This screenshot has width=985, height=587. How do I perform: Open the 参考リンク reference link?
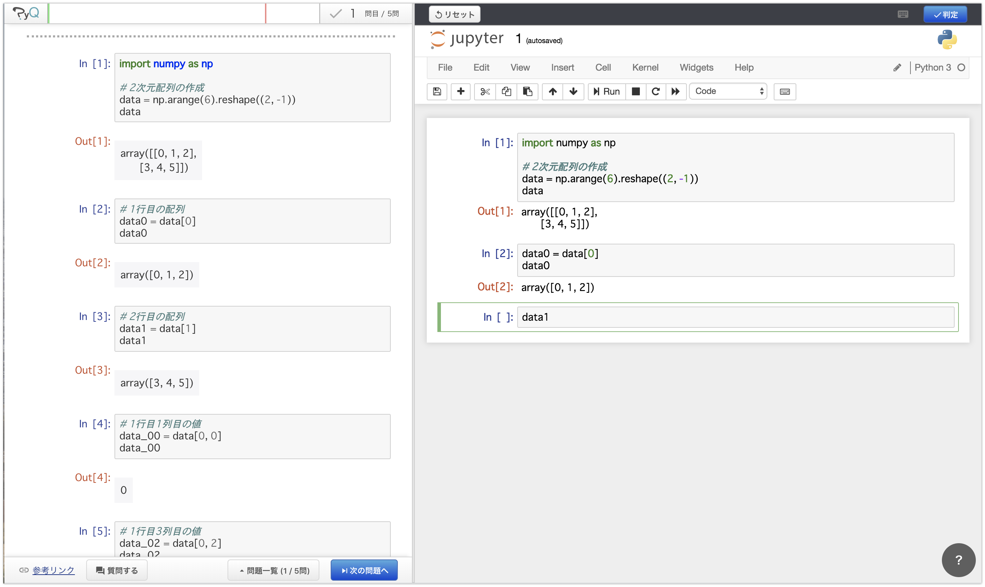(x=53, y=570)
